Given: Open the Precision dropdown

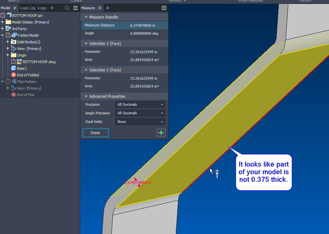Looking at the screenshot, I should pyautogui.click(x=139, y=104).
